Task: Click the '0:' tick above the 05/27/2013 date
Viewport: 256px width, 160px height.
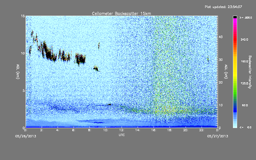Action: [x=218, y=130]
